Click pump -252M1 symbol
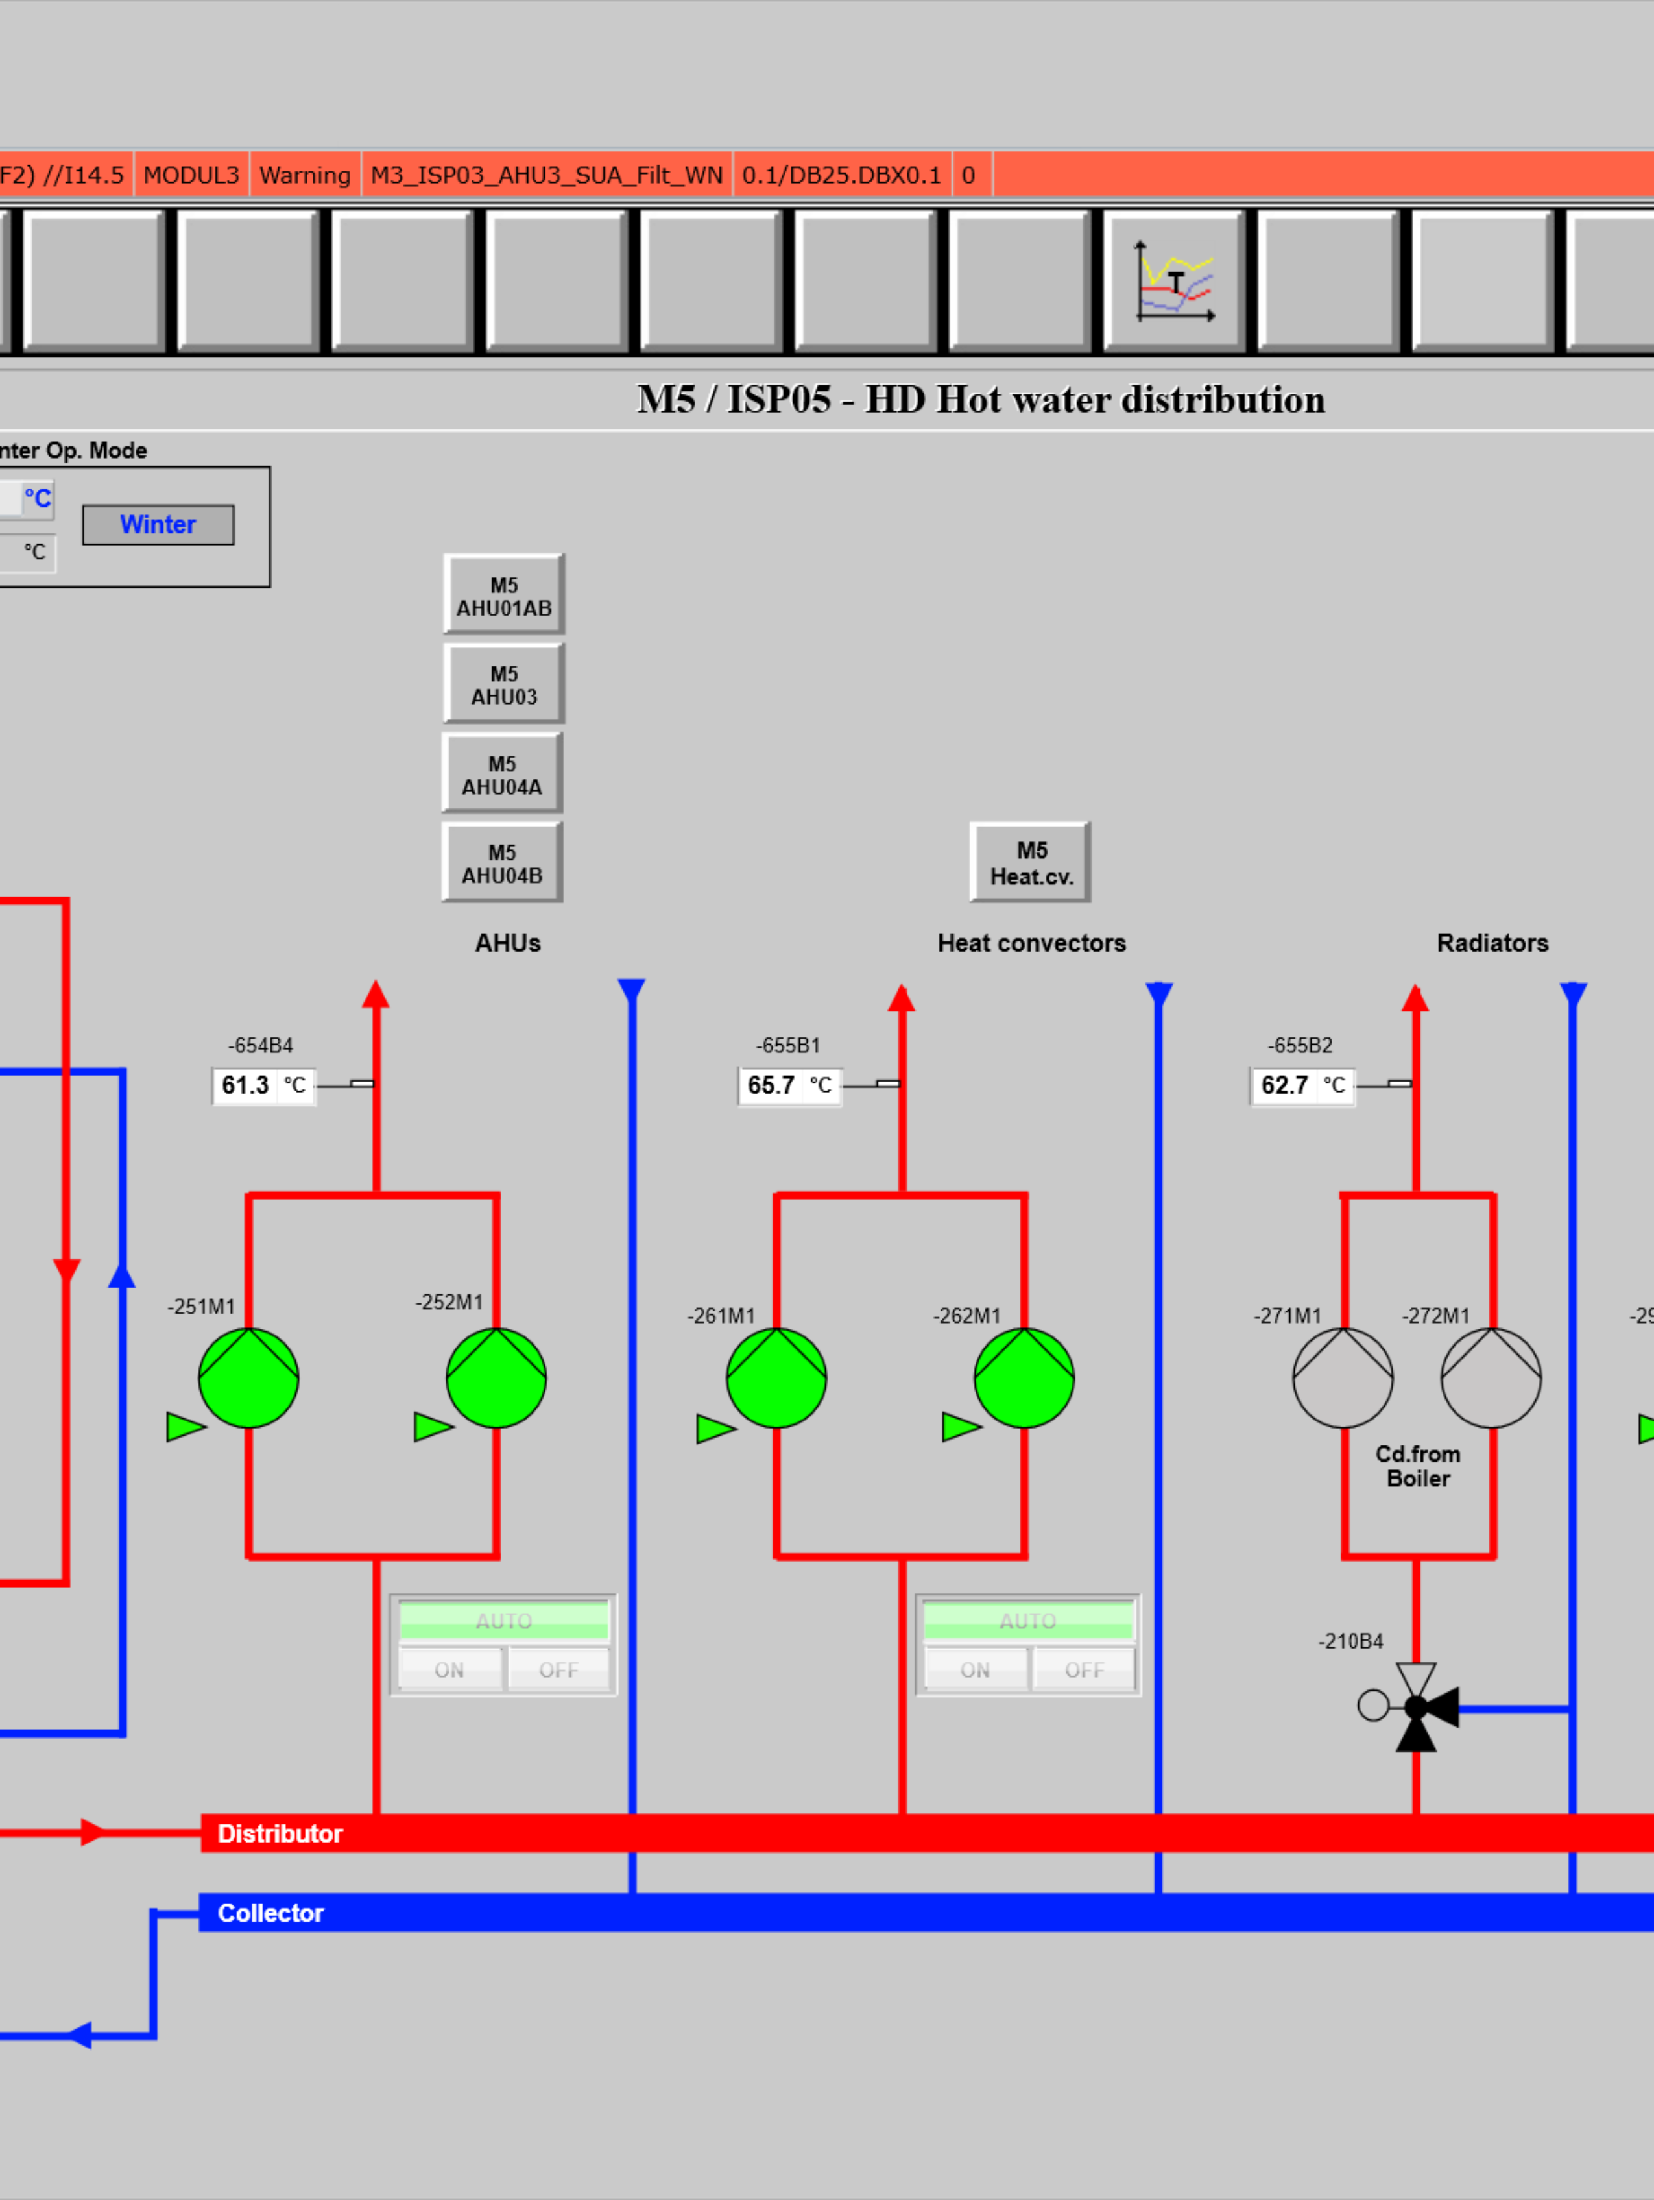Screen dimensions: 1654x2200 (496, 1377)
